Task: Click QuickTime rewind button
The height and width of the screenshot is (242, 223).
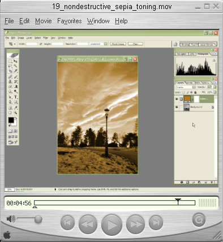Action: click(x=88, y=224)
